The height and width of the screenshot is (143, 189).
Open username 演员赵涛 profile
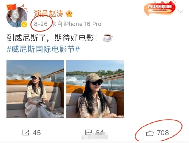[x=49, y=13]
